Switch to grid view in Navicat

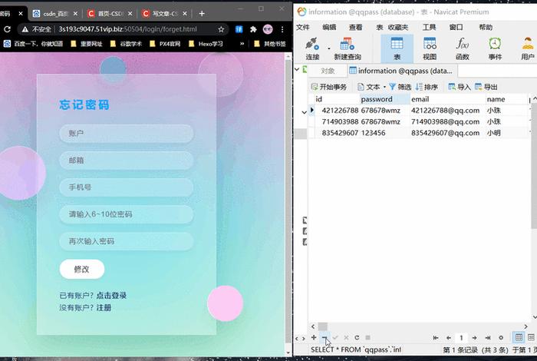519,338
